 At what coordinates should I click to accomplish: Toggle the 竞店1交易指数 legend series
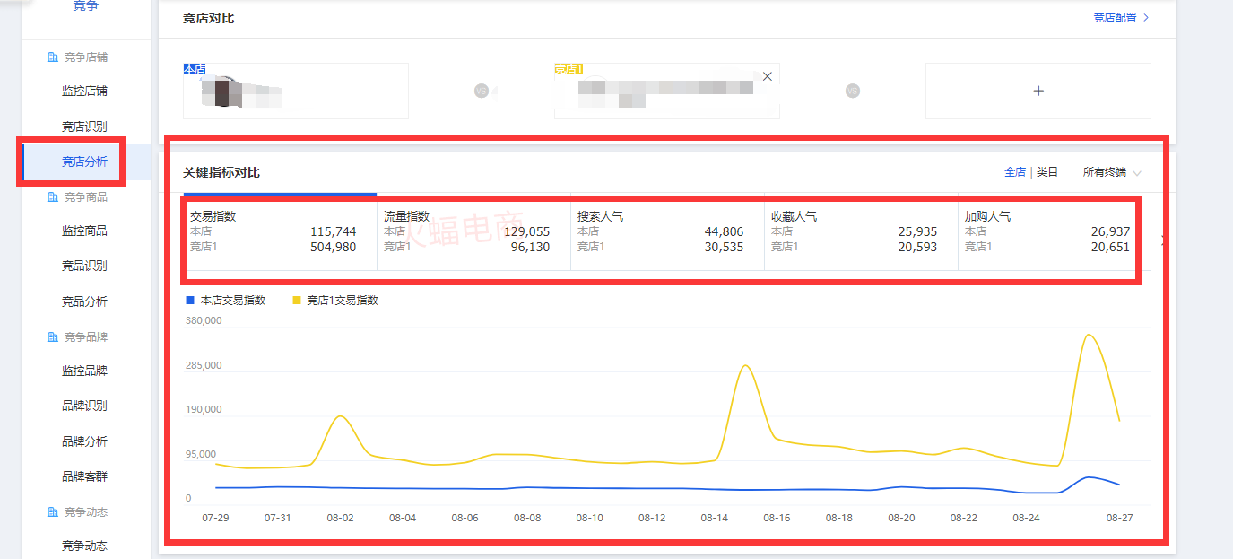335,301
